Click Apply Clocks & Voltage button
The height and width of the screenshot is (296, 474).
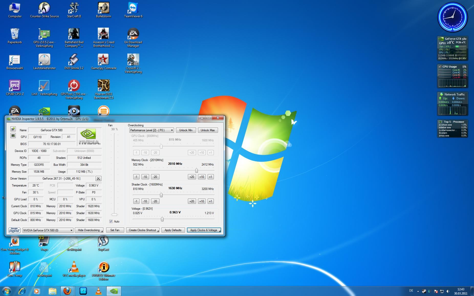[204, 230]
